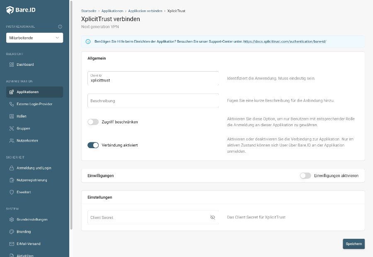Viewport: 373px width, 257px height.
Task: Open Dashboard via its grid icon
Action: tap(12, 65)
